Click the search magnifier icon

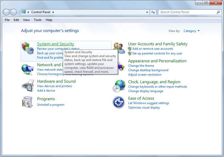click(x=218, y=12)
